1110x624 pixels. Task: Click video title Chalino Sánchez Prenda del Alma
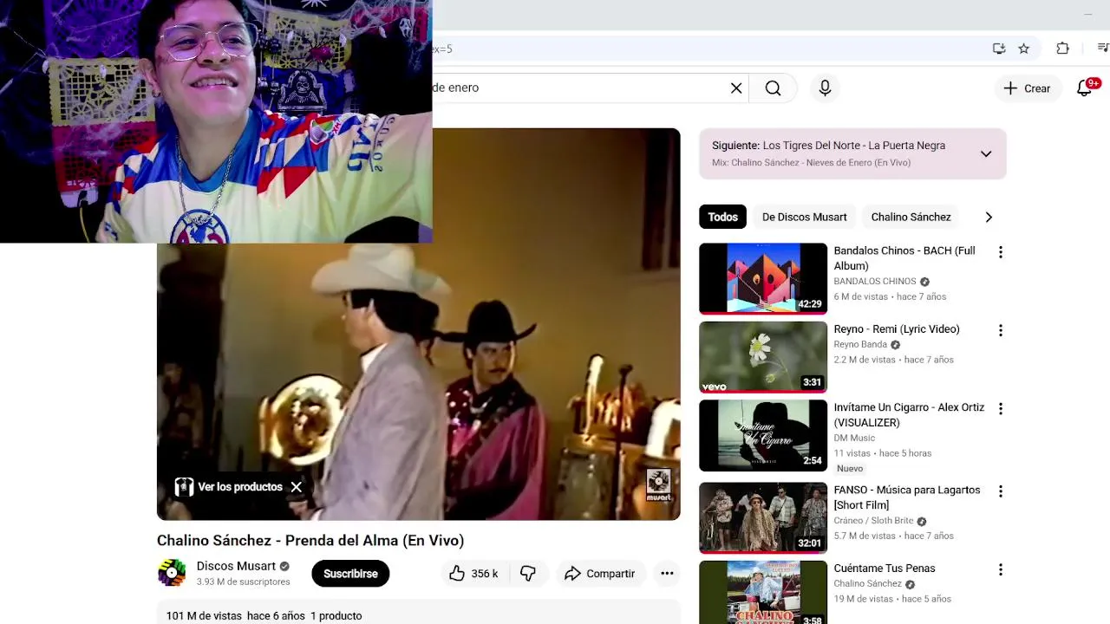(x=310, y=540)
